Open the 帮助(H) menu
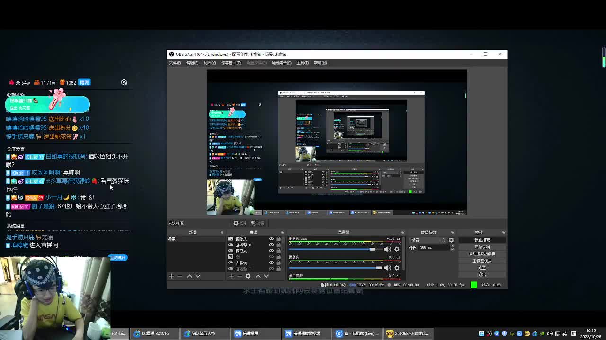 (320, 63)
